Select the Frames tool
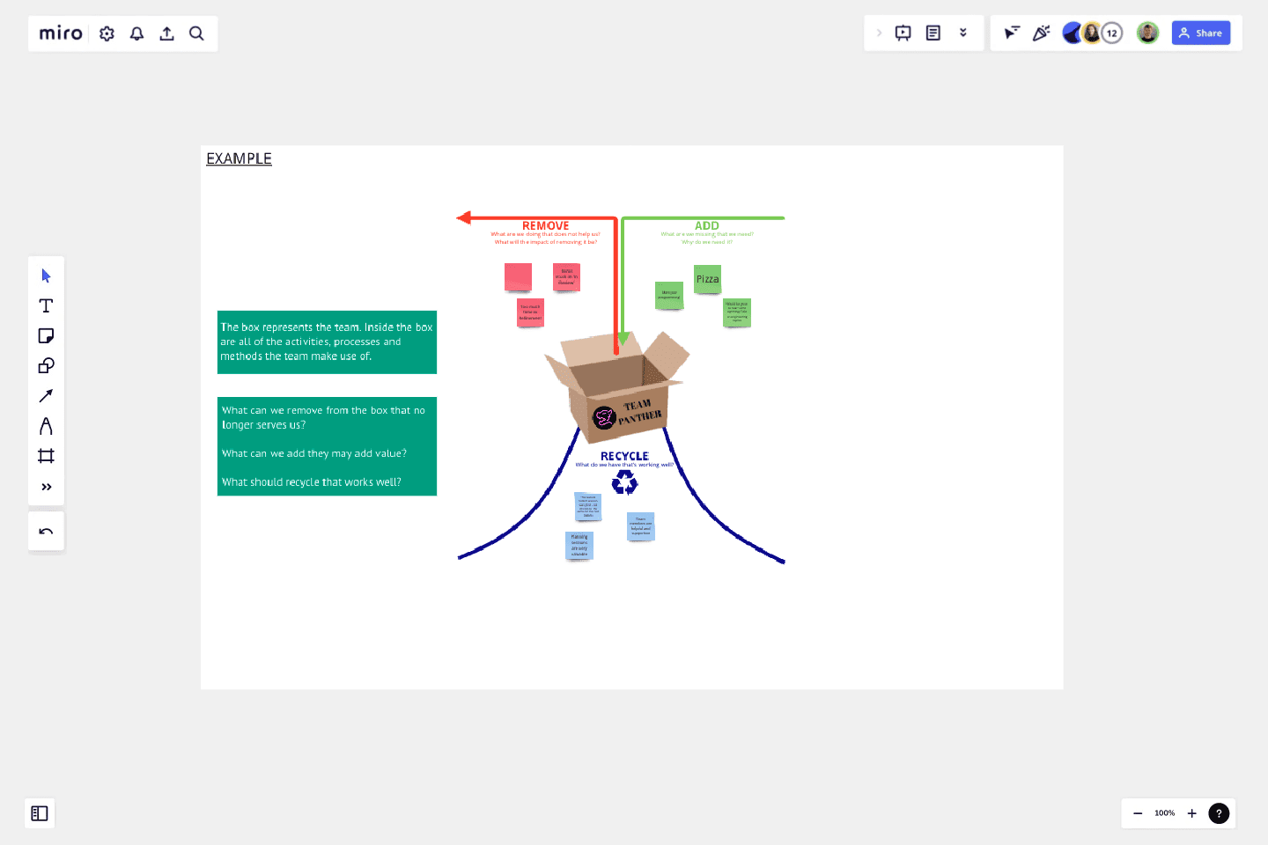 (x=46, y=455)
